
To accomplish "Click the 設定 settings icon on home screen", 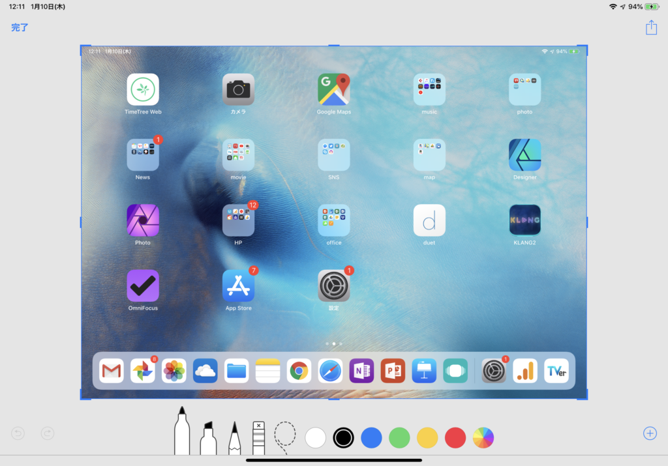I will 333,286.
